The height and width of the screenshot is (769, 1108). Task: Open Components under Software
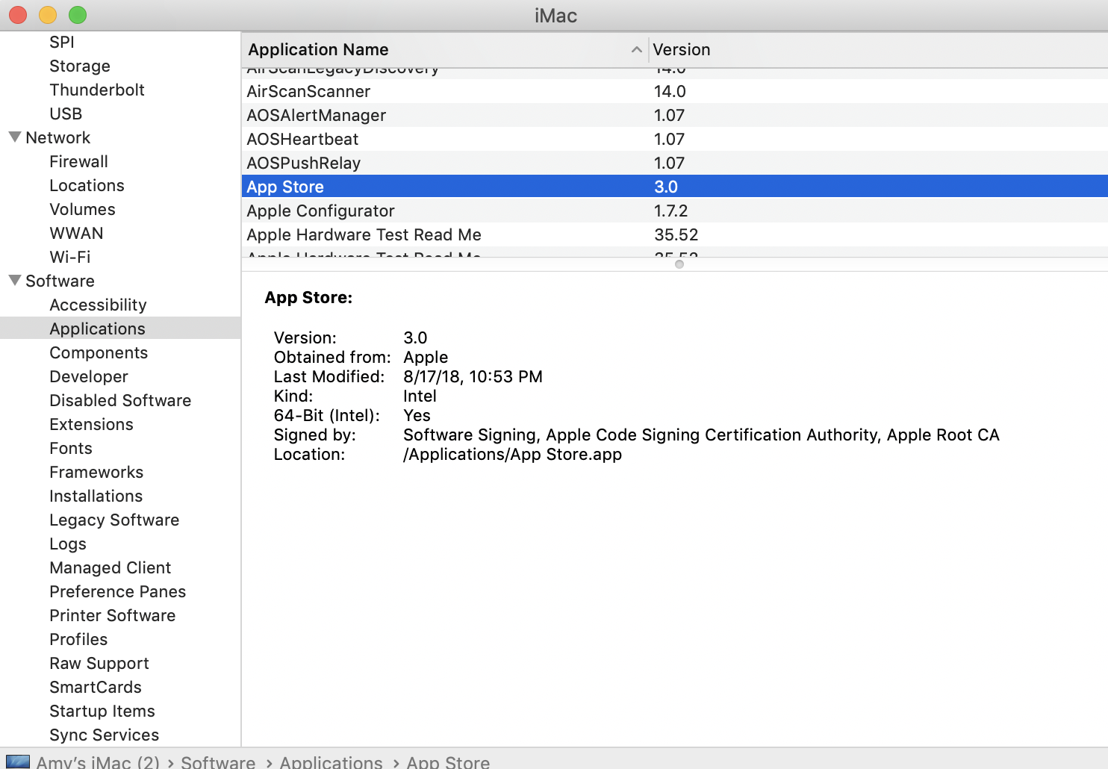pyautogui.click(x=99, y=352)
